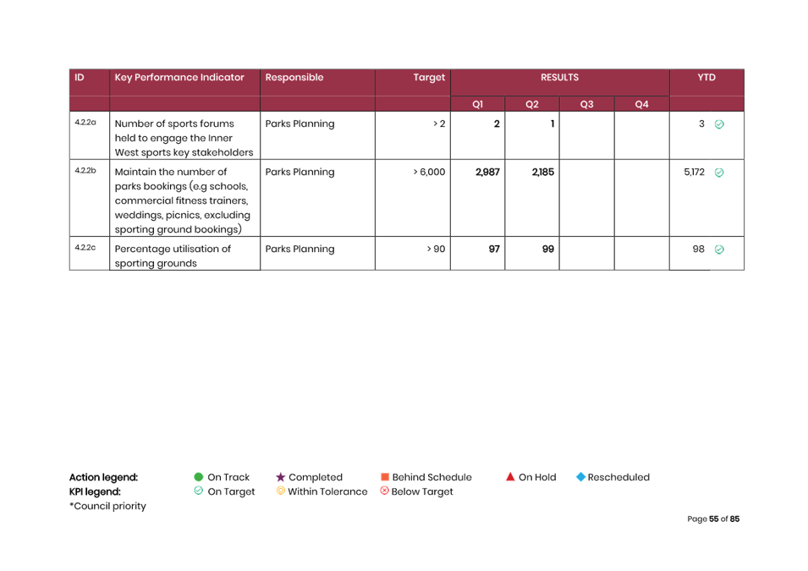The image size is (808, 571).
Task: Select the Key Performance Indicator column header
Action: [x=179, y=78]
